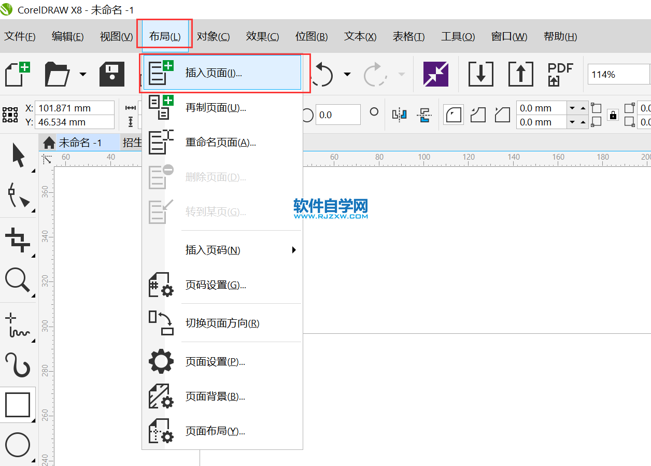
Task: Increase the lower corner radius with up arrow
Action: pyautogui.click(x=583, y=122)
